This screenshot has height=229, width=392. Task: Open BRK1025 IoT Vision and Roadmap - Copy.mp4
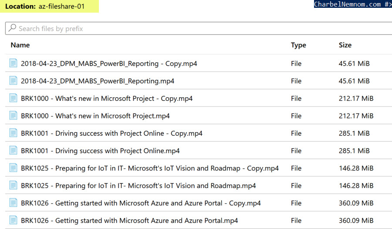coord(150,168)
